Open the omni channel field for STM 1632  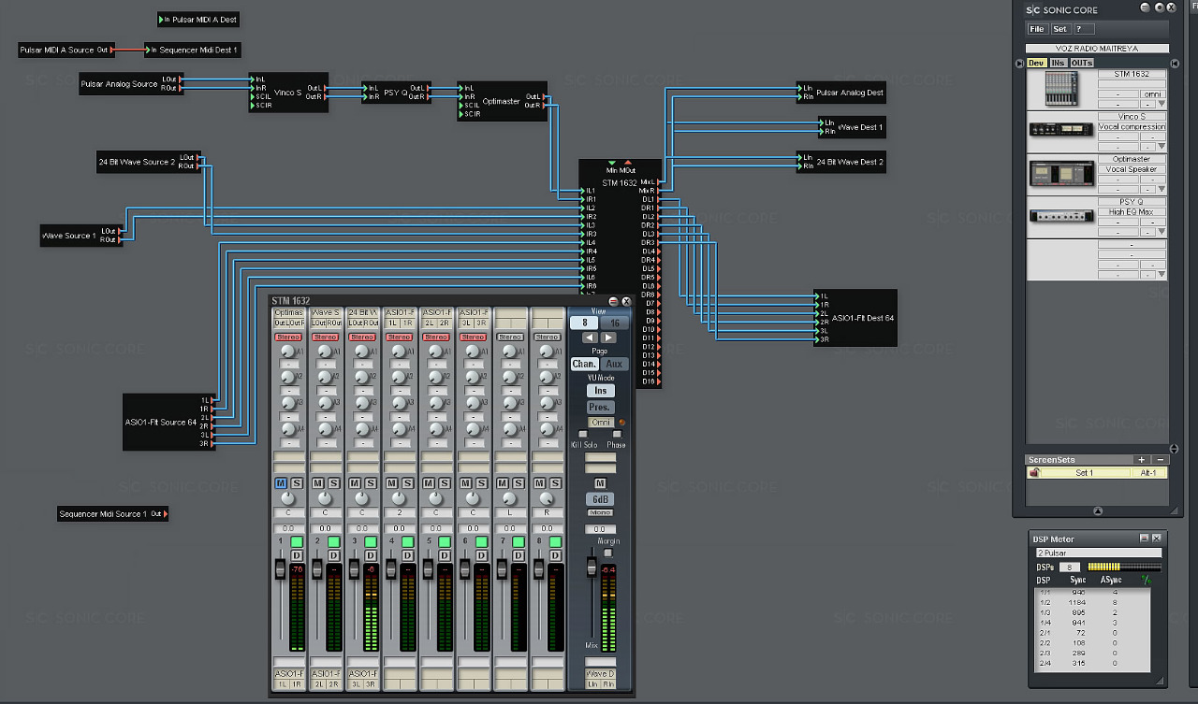(x=1152, y=94)
